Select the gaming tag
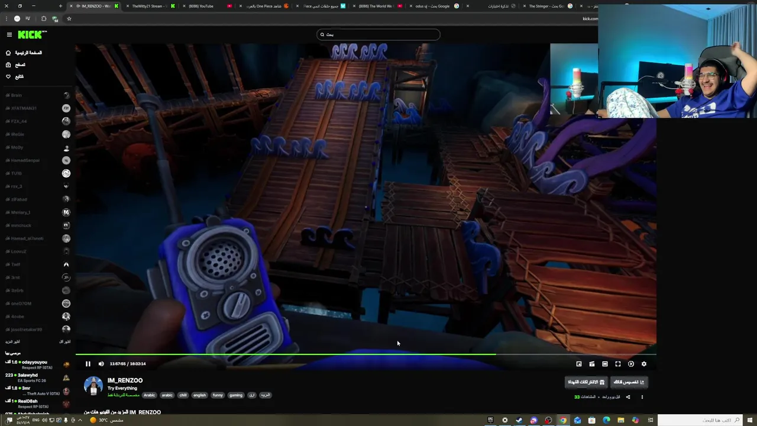Image resolution: width=757 pixels, height=426 pixels. [236, 395]
